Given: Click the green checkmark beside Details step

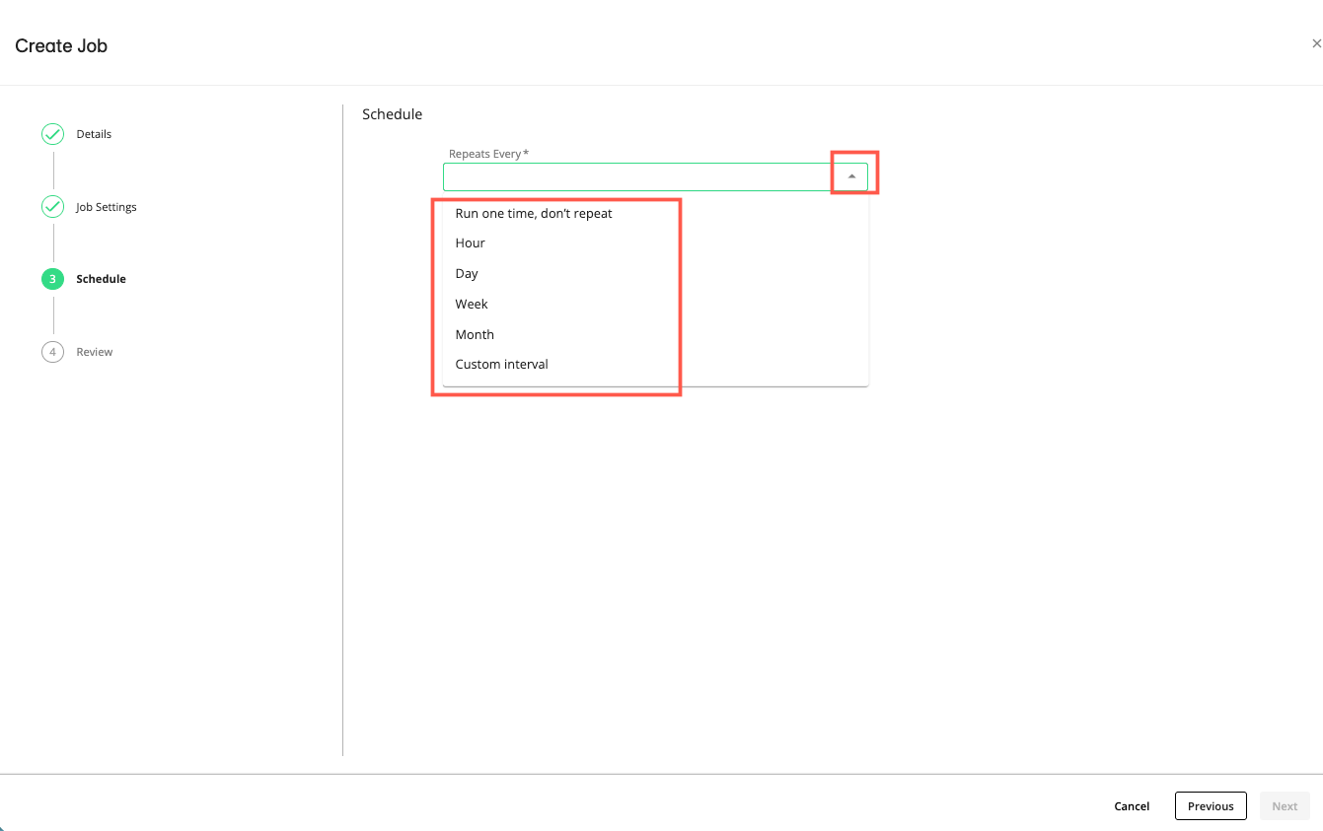Looking at the screenshot, I should coord(52,133).
